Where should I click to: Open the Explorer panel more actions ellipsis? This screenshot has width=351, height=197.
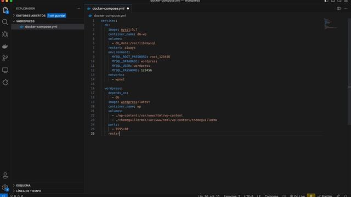[78, 9]
